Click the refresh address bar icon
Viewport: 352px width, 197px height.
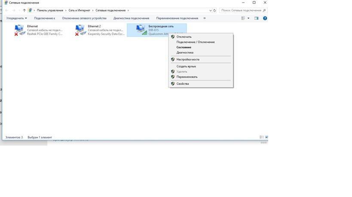(x=214, y=10)
